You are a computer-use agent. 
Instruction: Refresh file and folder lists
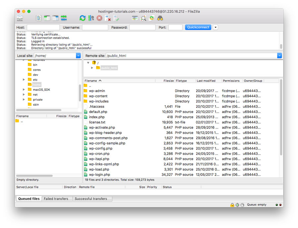(82, 18)
